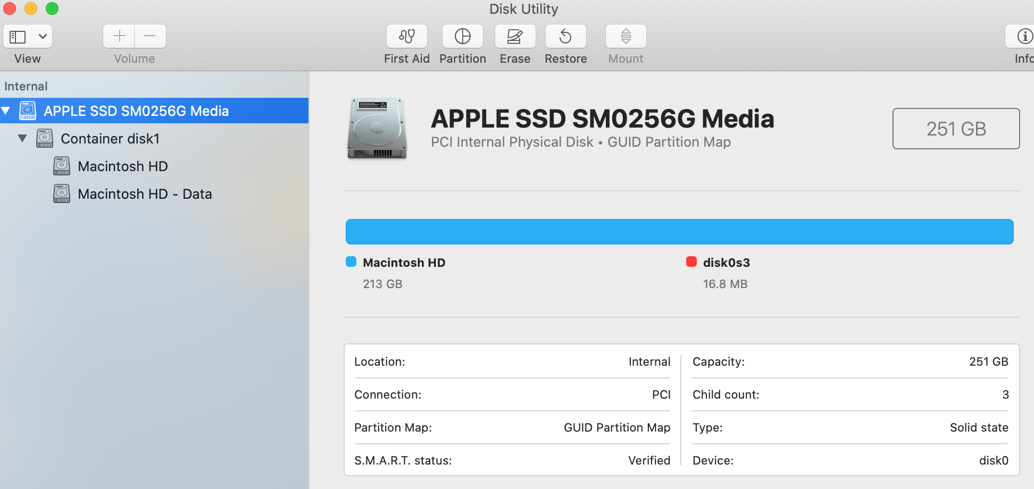Image resolution: width=1034 pixels, height=489 pixels.
Task: Click the blue Macintosh HD legend swatch
Action: click(351, 262)
